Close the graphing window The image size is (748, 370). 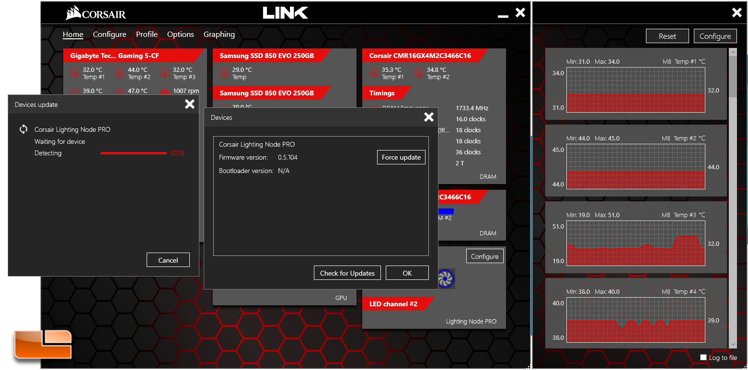[x=737, y=13]
